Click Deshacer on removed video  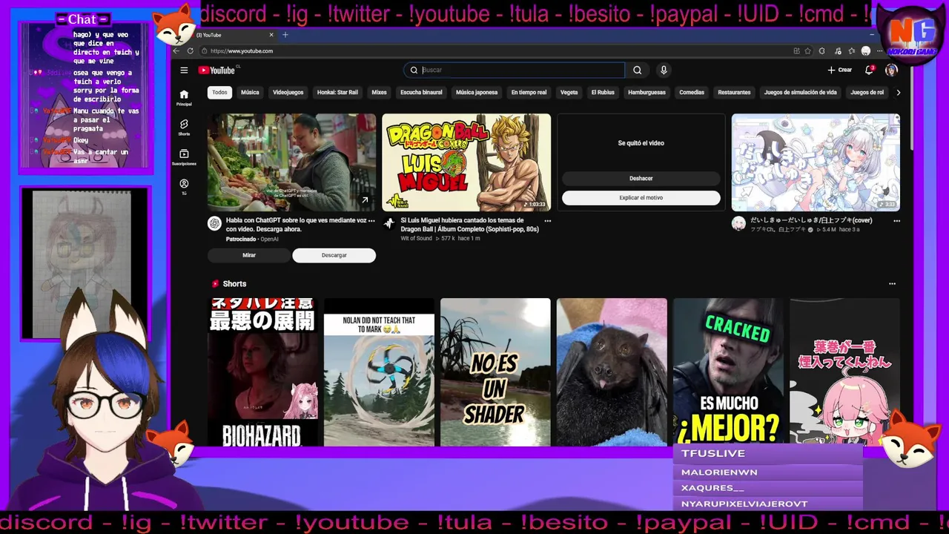pyautogui.click(x=641, y=179)
